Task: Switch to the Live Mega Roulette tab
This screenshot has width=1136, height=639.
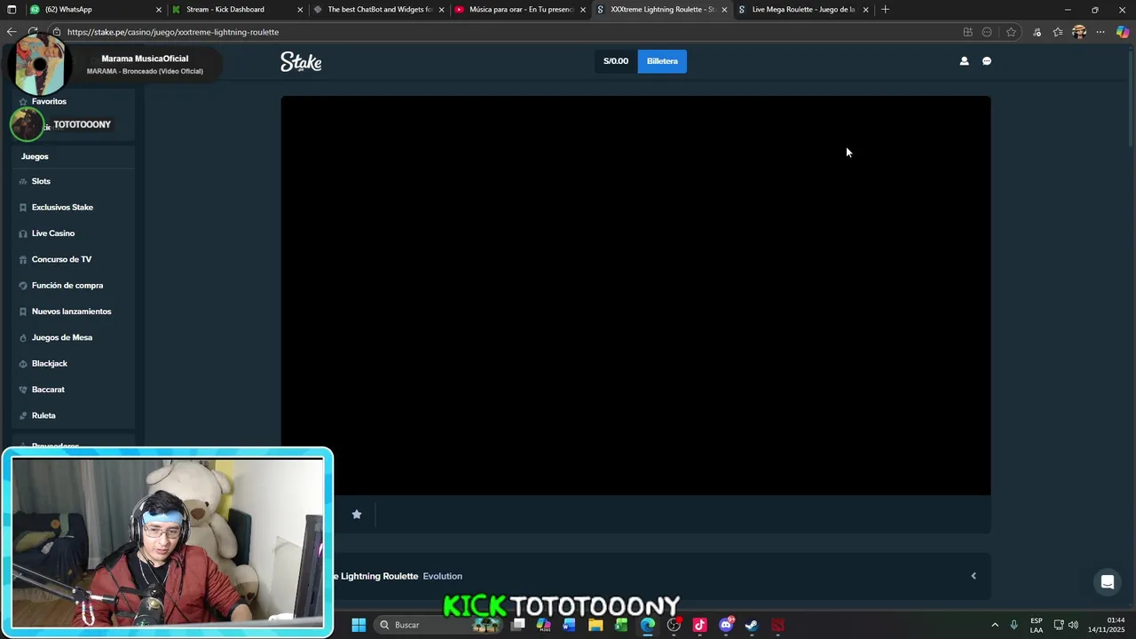Action: 803,10
